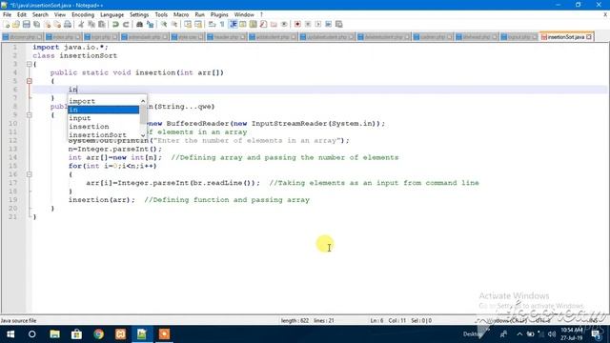Click the Playback macro icon
This screenshot has width=610, height=343.
[x=318, y=24]
